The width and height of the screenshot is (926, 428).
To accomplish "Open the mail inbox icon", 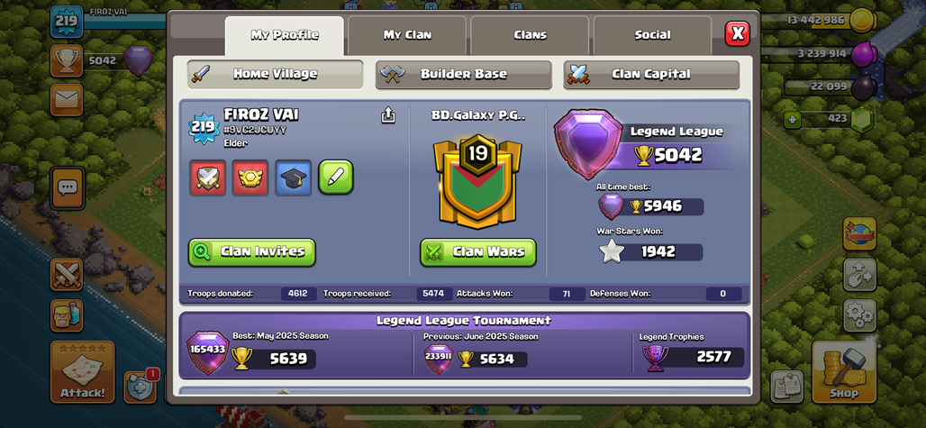I will [x=66, y=100].
